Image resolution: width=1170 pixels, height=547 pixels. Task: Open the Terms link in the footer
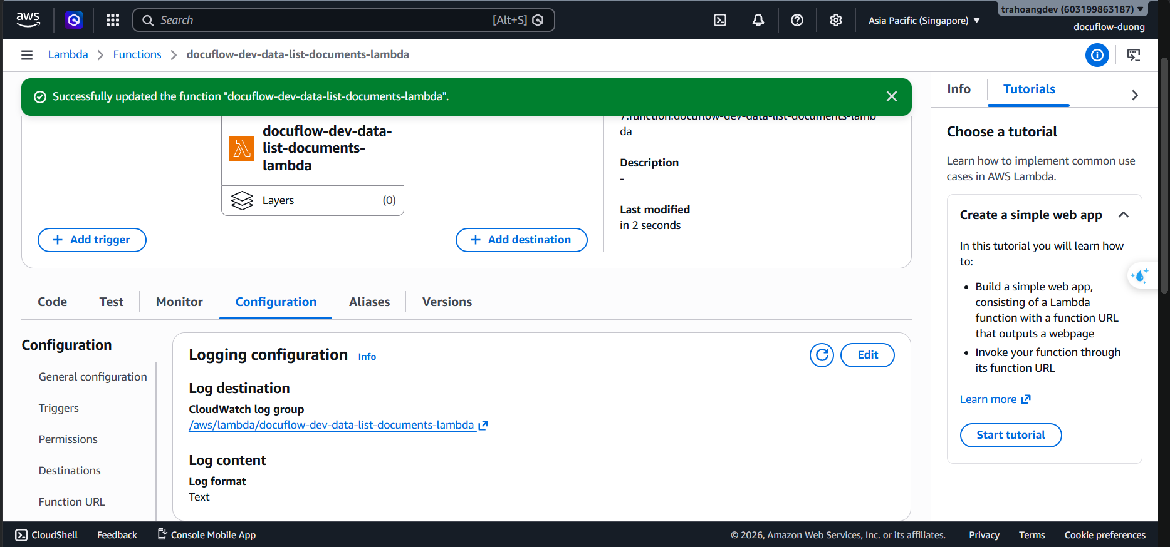1032,535
